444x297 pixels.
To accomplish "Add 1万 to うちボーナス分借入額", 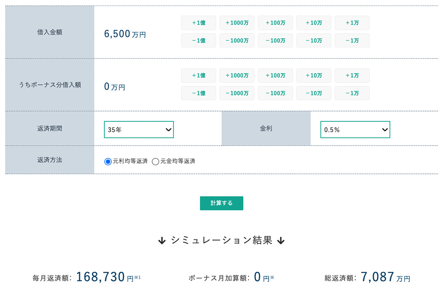I will pyautogui.click(x=352, y=76).
